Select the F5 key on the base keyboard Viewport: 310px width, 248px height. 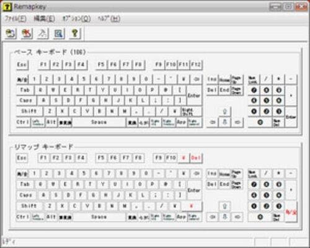click(x=101, y=64)
